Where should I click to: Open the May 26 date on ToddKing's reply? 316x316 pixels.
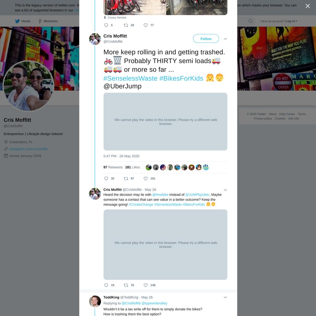[147, 297]
